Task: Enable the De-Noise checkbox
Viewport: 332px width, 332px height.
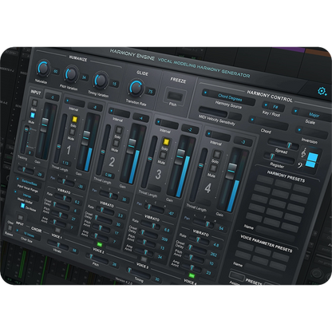Action: 23,206
